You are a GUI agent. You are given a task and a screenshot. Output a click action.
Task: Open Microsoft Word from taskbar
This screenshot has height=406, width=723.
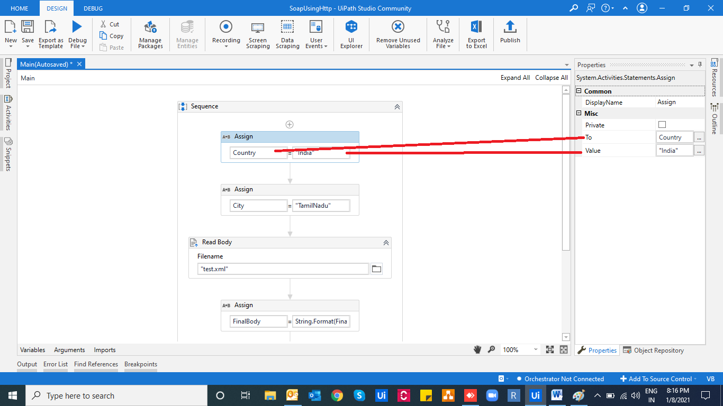[556, 395]
